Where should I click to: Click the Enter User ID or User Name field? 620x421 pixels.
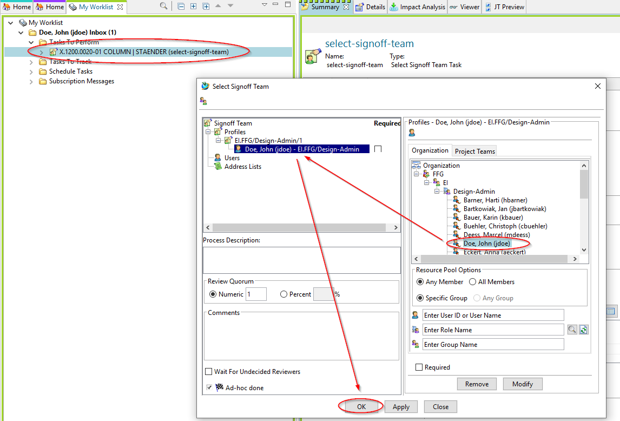[493, 315]
